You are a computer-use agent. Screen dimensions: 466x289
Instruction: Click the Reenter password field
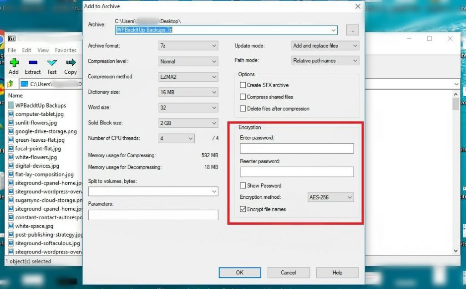click(297, 172)
